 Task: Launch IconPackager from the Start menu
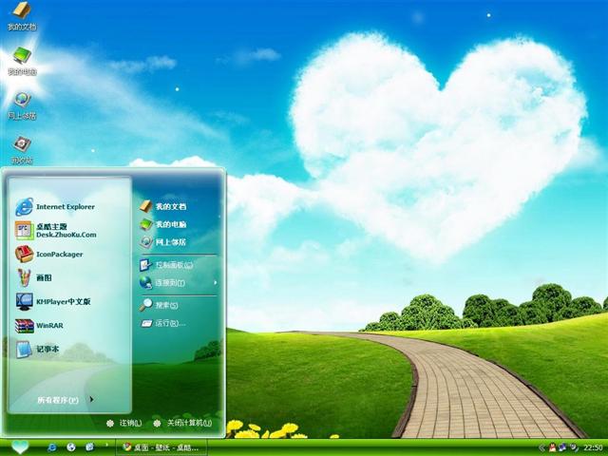(x=49, y=254)
